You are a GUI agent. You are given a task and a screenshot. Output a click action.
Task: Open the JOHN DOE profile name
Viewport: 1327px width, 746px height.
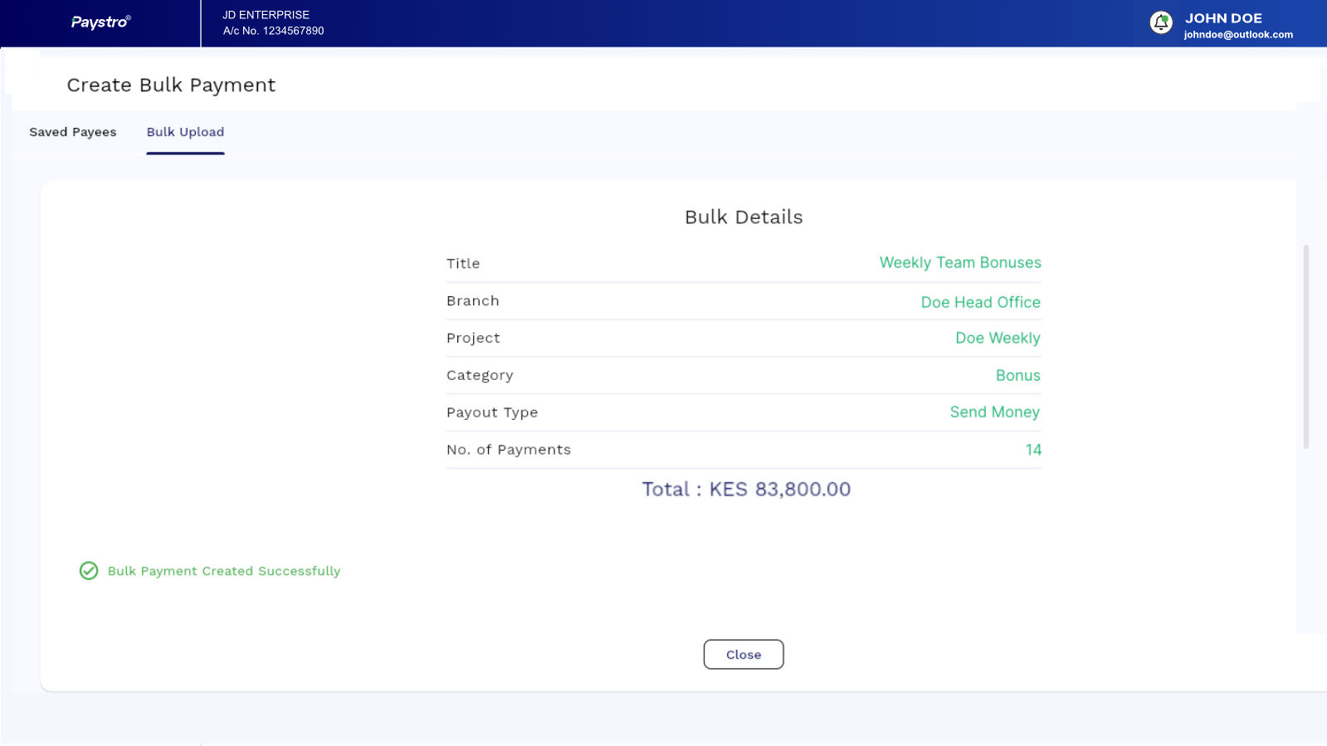coord(1222,18)
